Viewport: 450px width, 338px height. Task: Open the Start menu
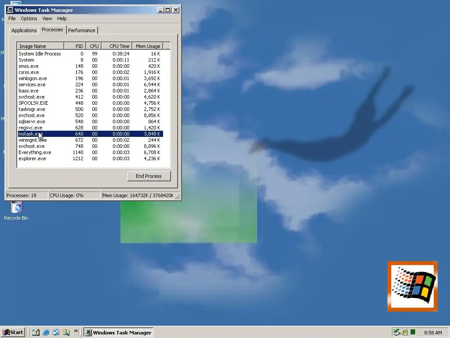click(x=13, y=333)
